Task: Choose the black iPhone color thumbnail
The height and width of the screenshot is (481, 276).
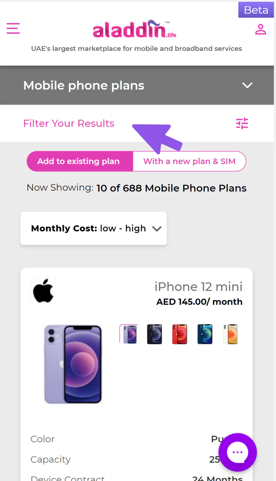Action: tap(154, 334)
